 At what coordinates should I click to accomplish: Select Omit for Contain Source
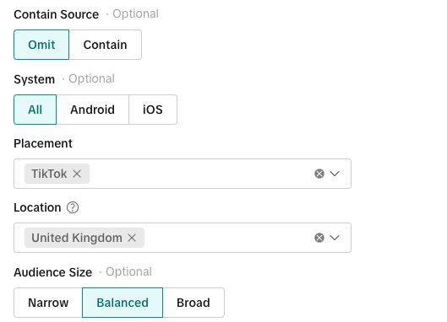tap(41, 45)
